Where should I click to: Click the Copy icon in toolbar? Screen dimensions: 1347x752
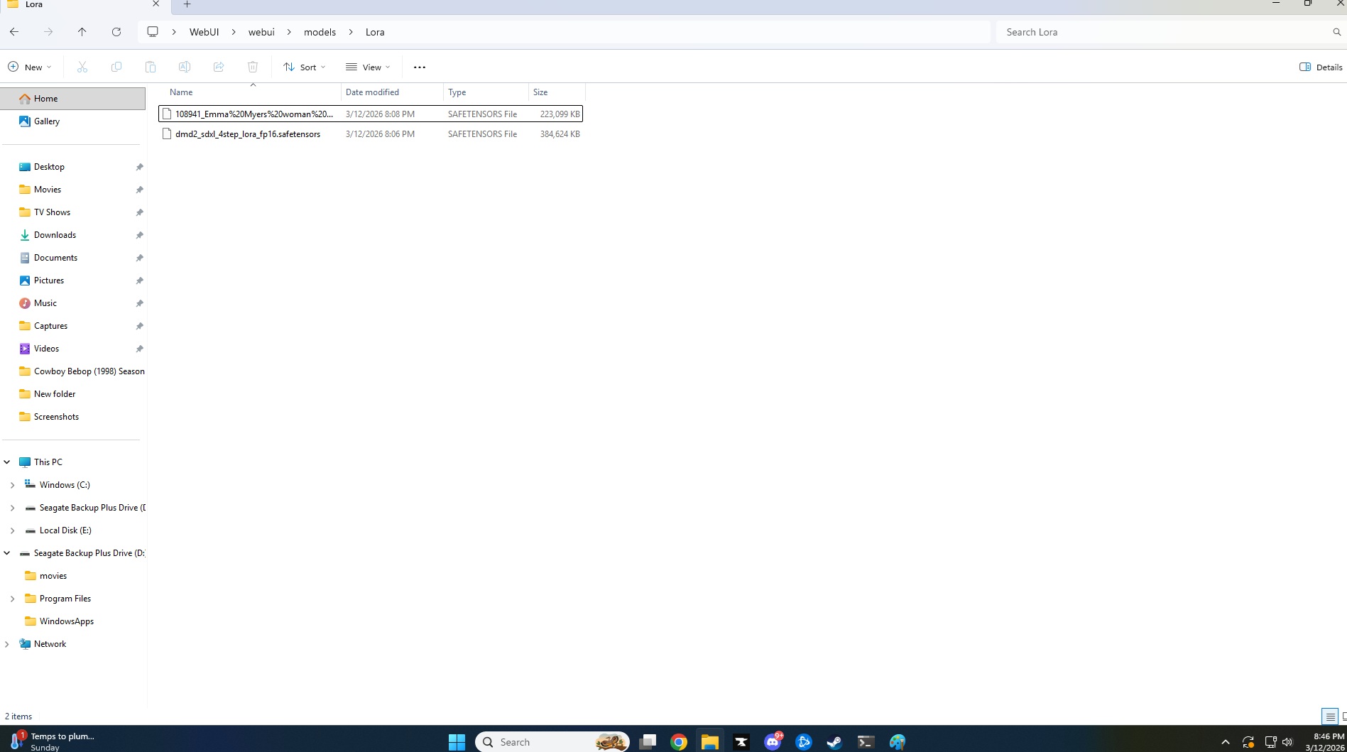(116, 67)
